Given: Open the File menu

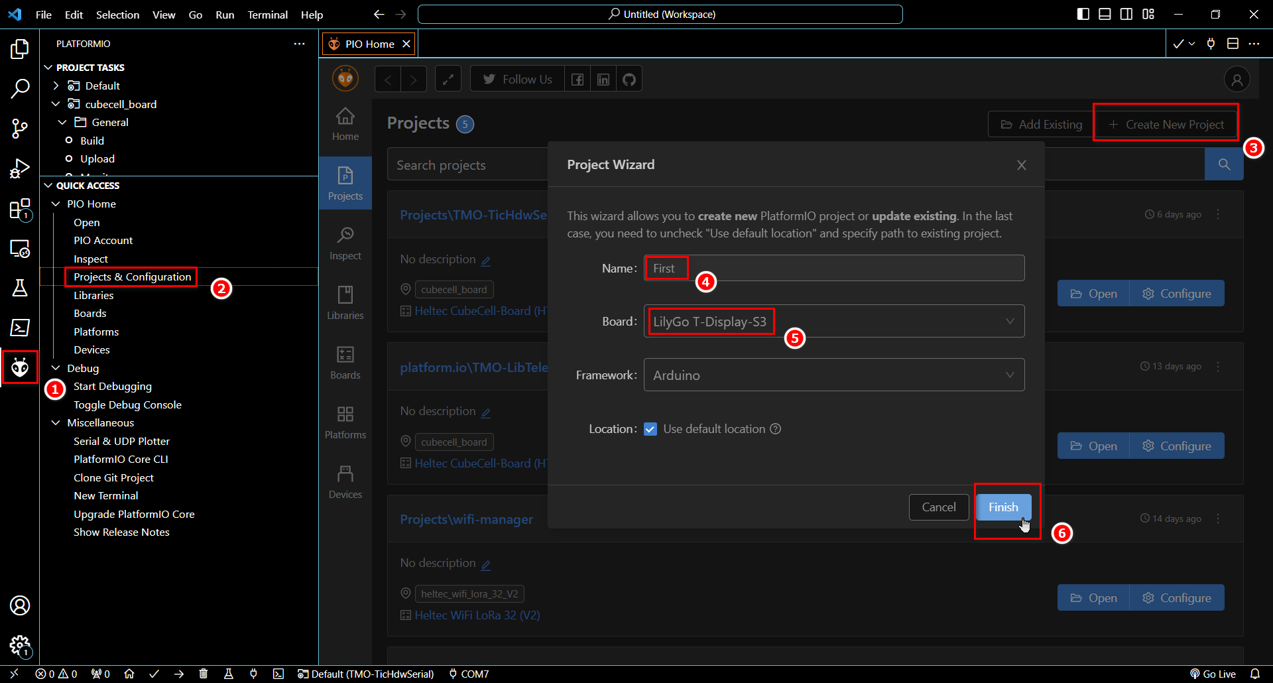Looking at the screenshot, I should click(x=44, y=15).
